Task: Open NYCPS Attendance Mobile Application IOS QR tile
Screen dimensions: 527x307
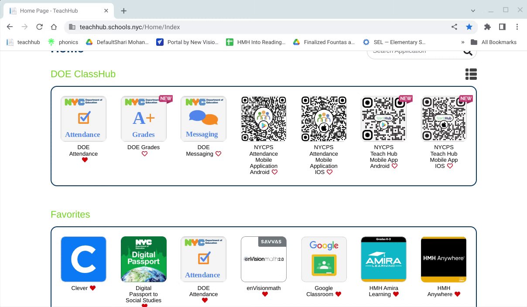Action: (x=324, y=119)
